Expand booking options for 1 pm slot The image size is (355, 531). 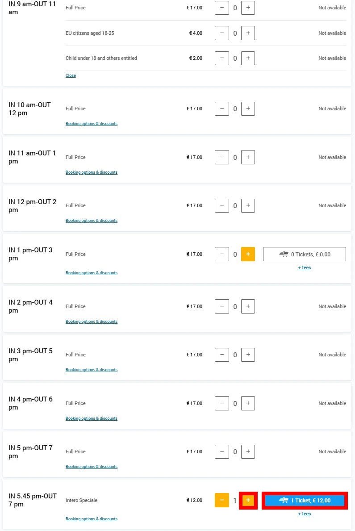(x=92, y=273)
